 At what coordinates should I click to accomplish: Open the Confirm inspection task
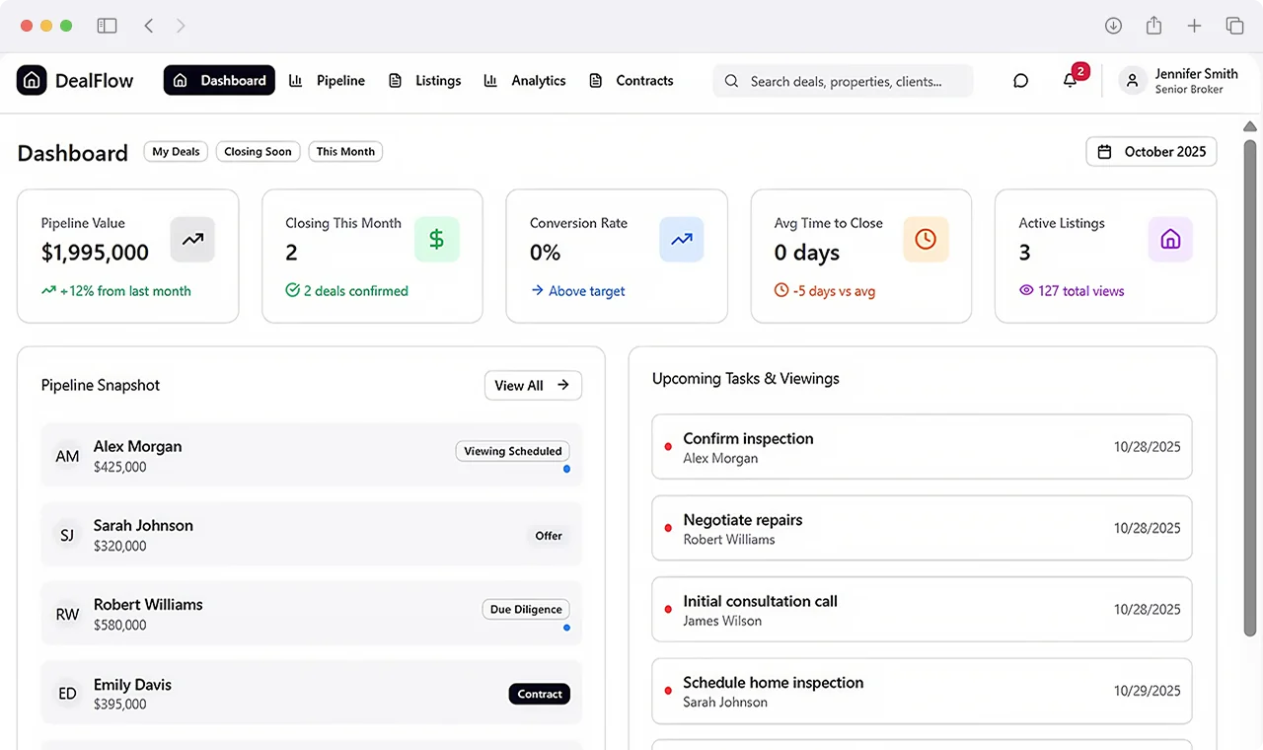click(922, 447)
